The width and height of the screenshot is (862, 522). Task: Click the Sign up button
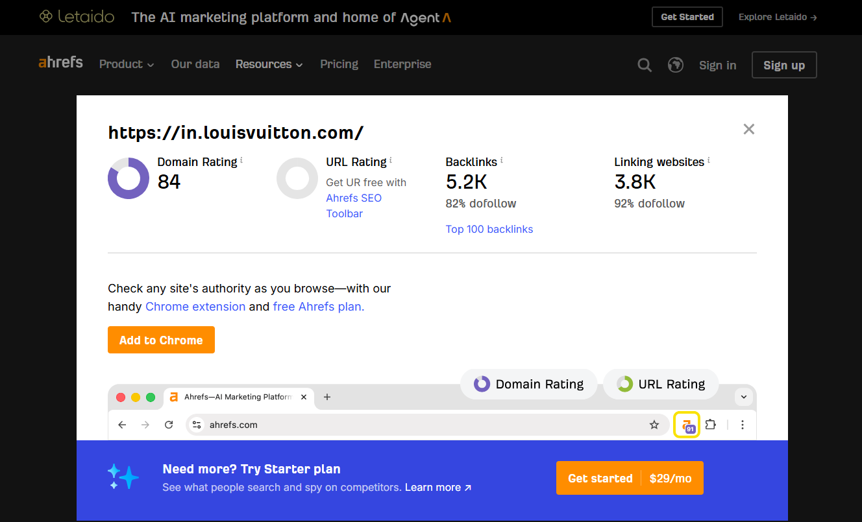click(x=784, y=65)
